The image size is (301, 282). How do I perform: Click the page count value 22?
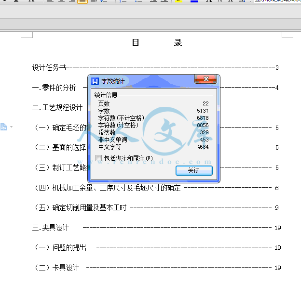205,103
